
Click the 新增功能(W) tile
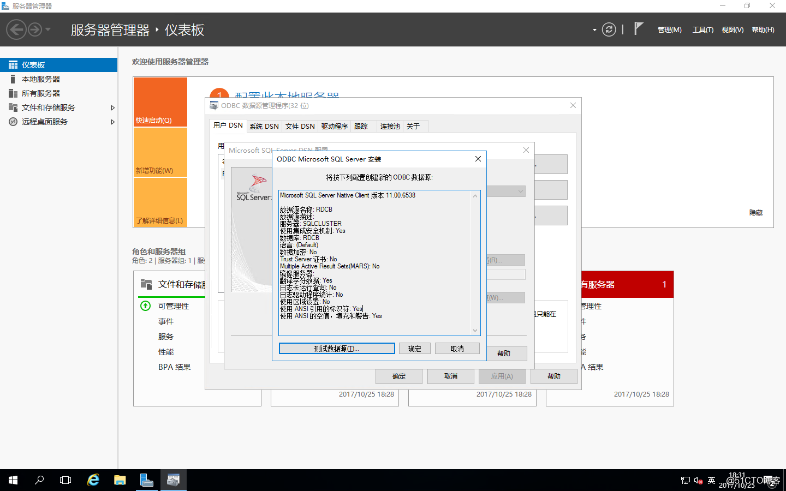(x=160, y=152)
